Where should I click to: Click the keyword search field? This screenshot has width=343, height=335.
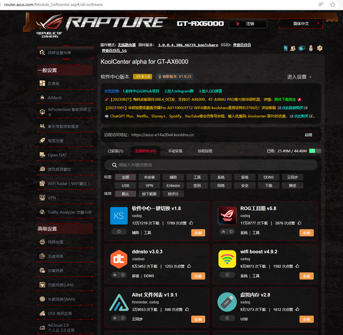coord(211,165)
